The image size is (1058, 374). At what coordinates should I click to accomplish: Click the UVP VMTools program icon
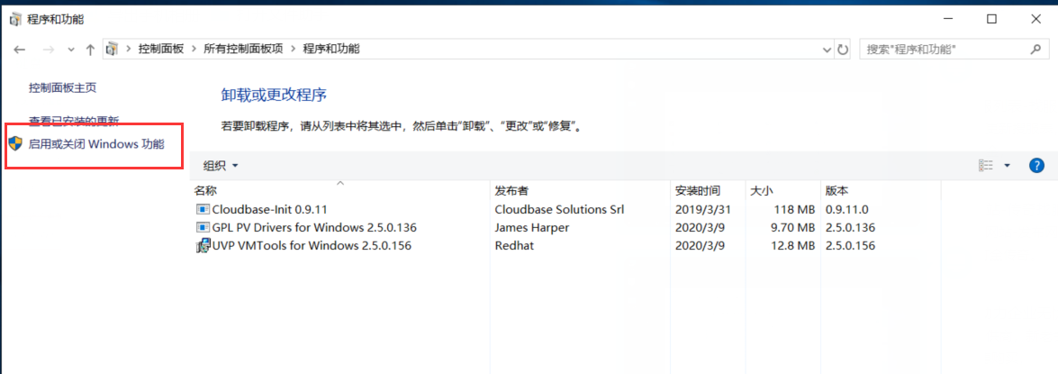click(x=203, y=246)
